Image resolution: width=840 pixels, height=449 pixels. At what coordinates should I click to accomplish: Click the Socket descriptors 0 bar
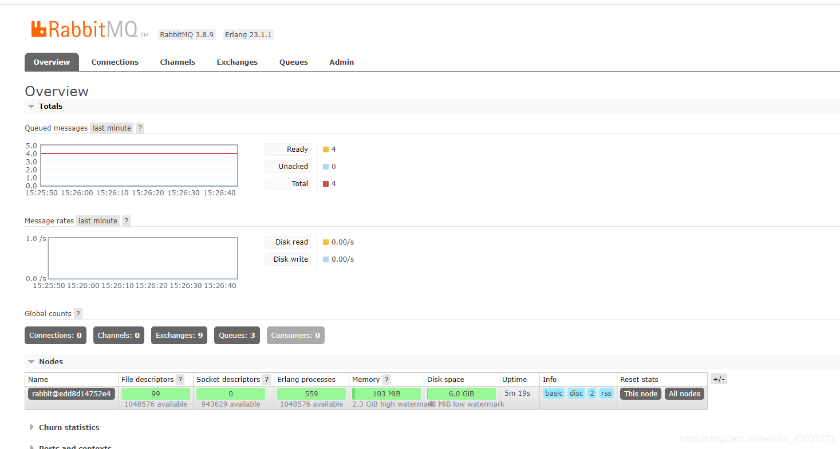[231, 394]
